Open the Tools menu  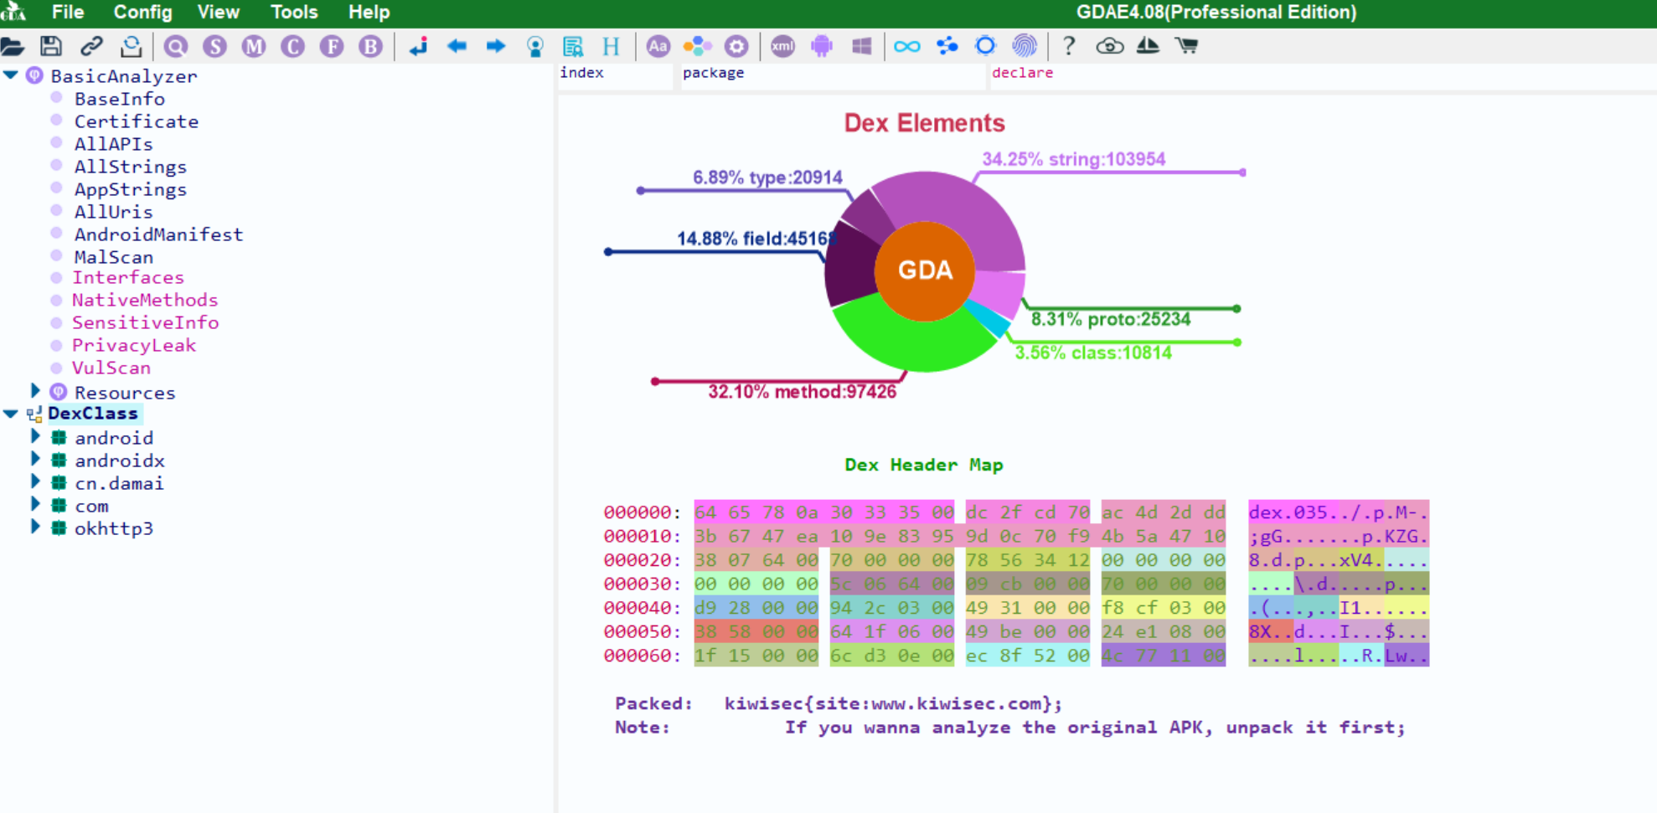coord(294,13)
